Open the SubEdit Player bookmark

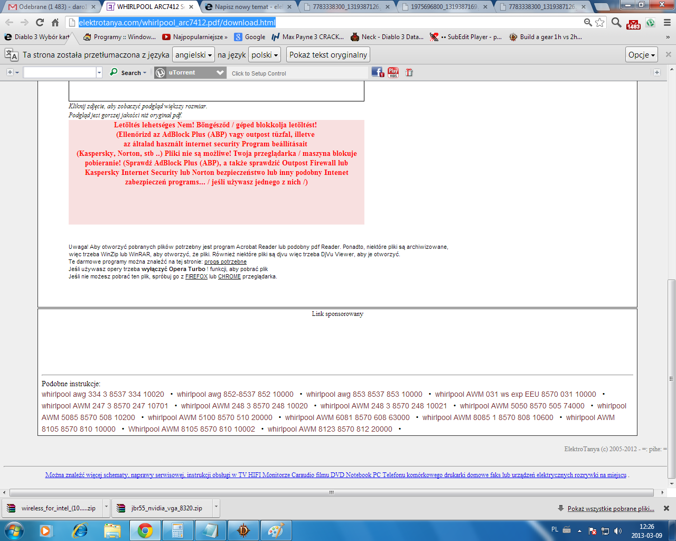tap(465, 37)
